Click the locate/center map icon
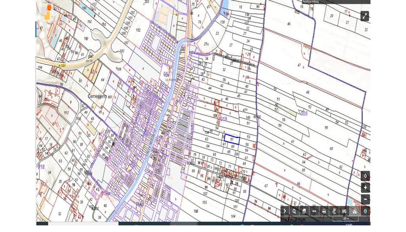Screen dimensions: 406x232 point(365,176)
